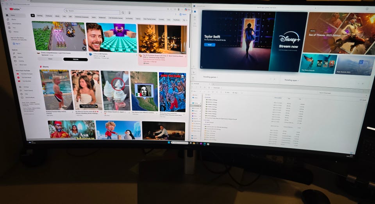This screenshot has height=204, width=375.
Task: Open Asa video thumbnail
Action: click(72, 129)
